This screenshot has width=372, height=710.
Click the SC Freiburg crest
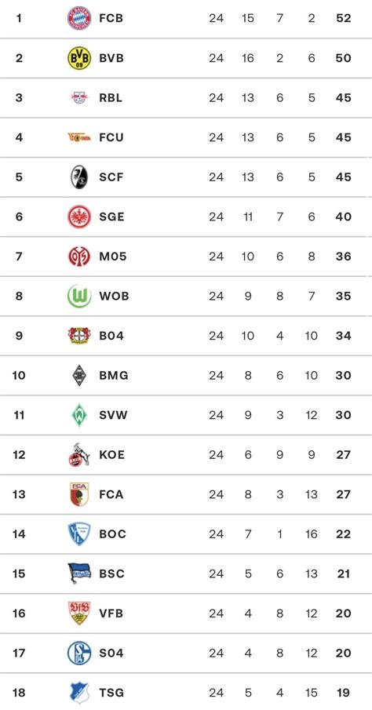[79, 177]
